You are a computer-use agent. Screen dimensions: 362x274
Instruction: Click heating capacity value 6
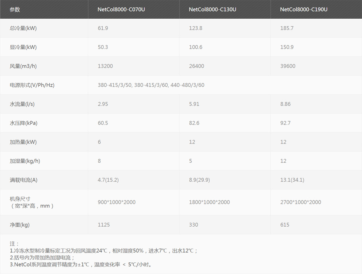99,142
